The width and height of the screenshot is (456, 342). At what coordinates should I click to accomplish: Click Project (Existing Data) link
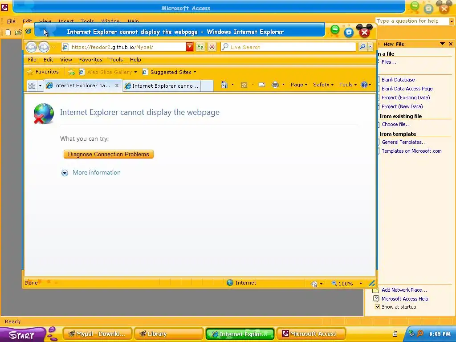[406, 98]
